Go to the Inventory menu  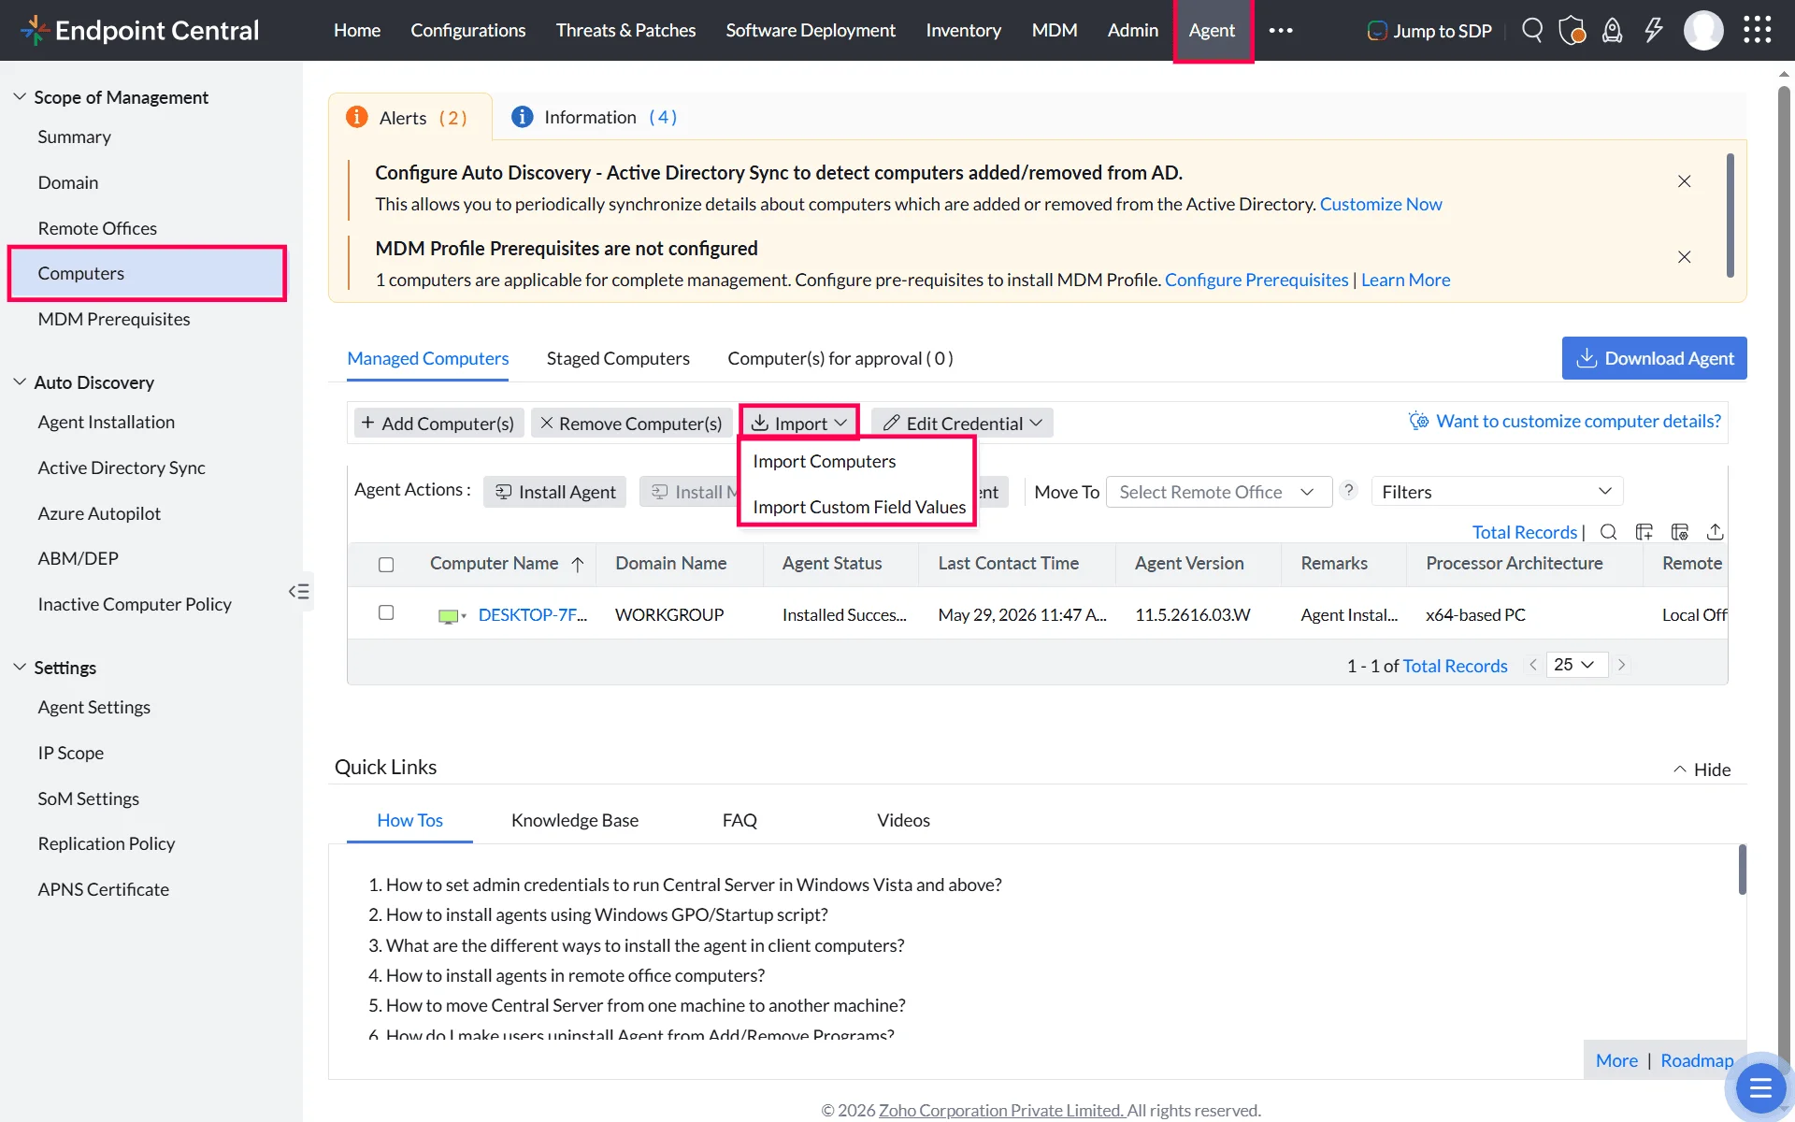(963, 30)
